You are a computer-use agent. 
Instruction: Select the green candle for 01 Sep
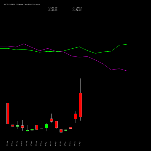pyautogui.click(x=47, y=126)
